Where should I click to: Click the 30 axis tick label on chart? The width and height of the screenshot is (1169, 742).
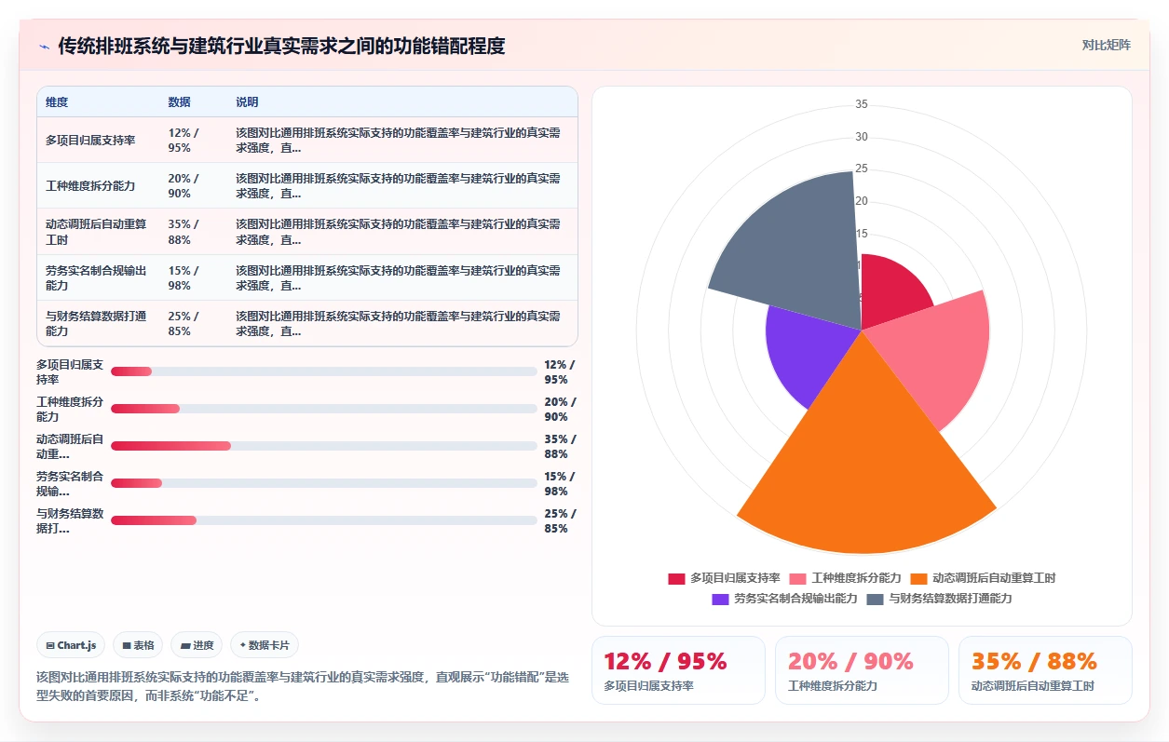[x=862, y=137]
